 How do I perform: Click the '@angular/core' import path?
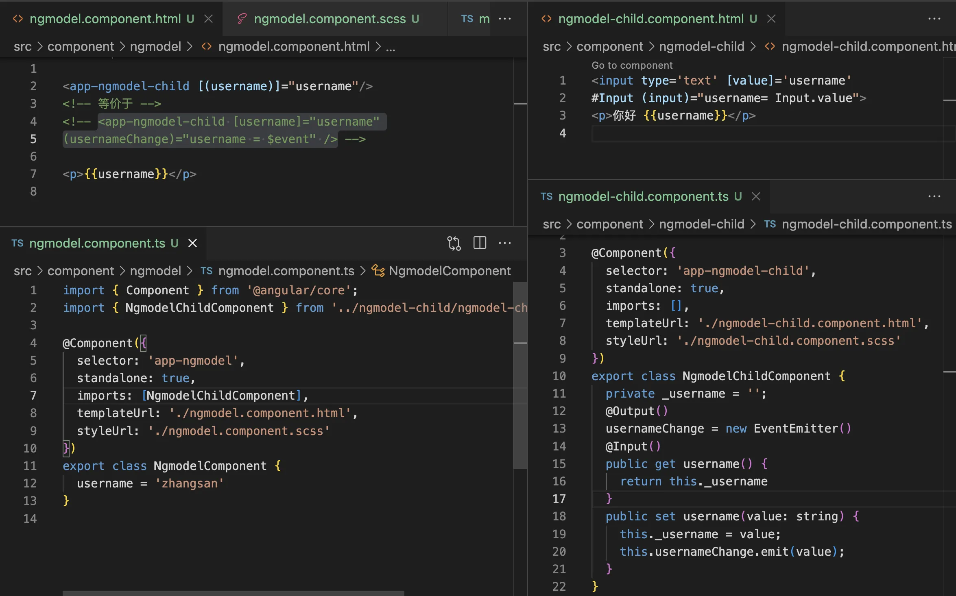click(299, 290)
